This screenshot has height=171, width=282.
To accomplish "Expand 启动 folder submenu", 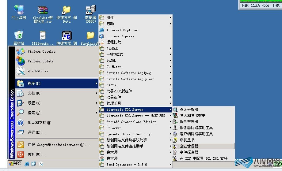I will click(135, 24).
